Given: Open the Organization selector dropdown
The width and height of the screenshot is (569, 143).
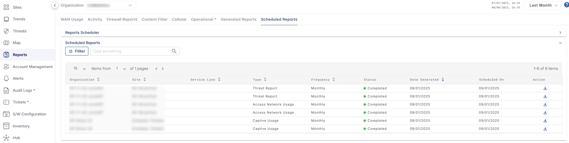Looking at the screenshot, I should pos(111,5).
